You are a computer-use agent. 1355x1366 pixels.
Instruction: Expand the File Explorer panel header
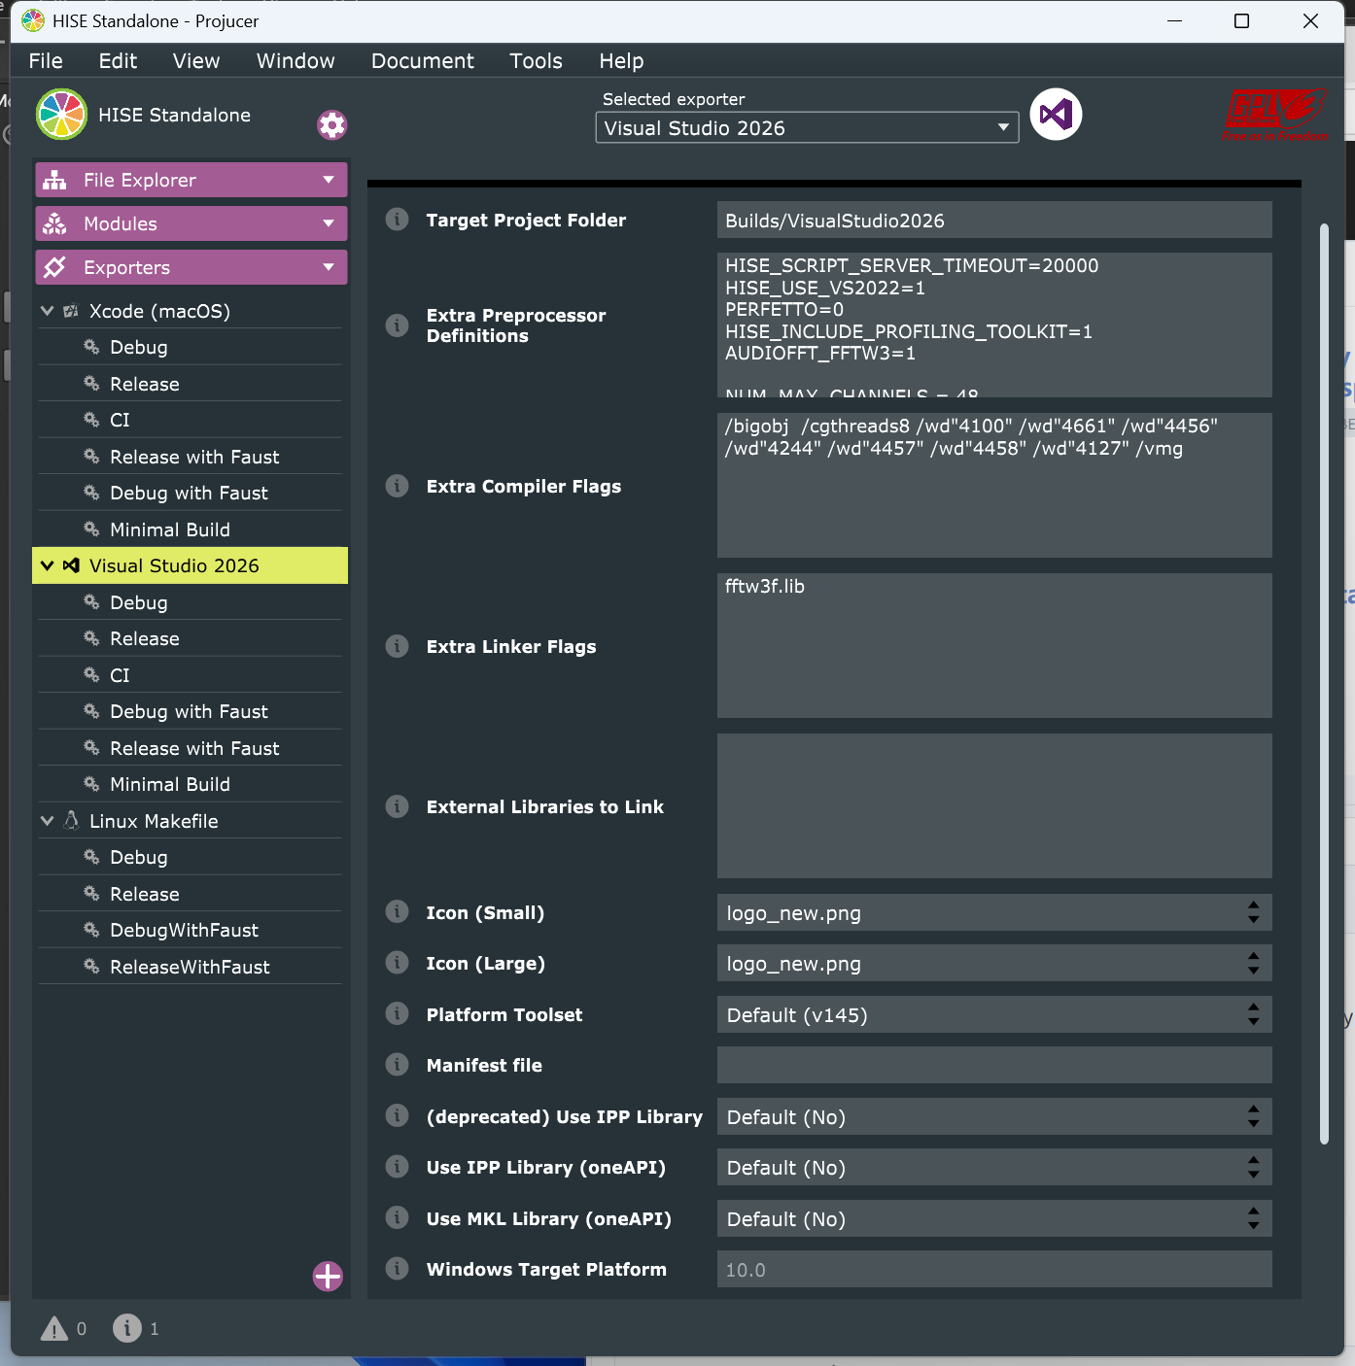pos(191,180)
